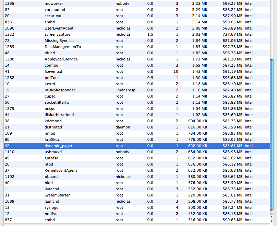This screenshot has width=277, height=226.
Task: Click the smbd row with PID 836
Action: pyautogui.click(x=137, y=22)
